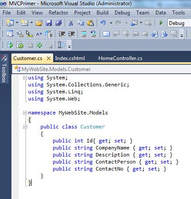Click the Paste clipboard icon
Screen dimensions: 191x199
tap(90, 23)
